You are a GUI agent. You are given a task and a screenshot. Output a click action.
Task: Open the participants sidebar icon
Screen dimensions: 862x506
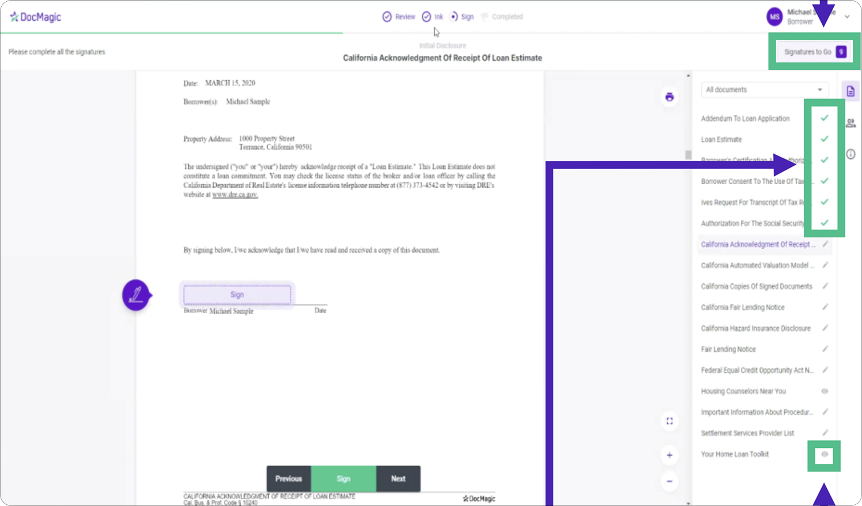point(850,123)
